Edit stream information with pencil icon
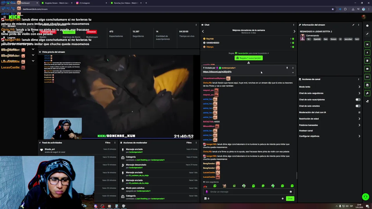The height and width of the screenshot is (209, 372). point(353,25)
